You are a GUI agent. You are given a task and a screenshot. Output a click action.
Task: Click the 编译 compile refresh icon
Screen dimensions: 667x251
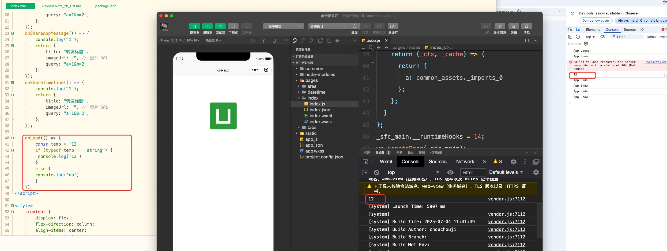pos(355,26)
